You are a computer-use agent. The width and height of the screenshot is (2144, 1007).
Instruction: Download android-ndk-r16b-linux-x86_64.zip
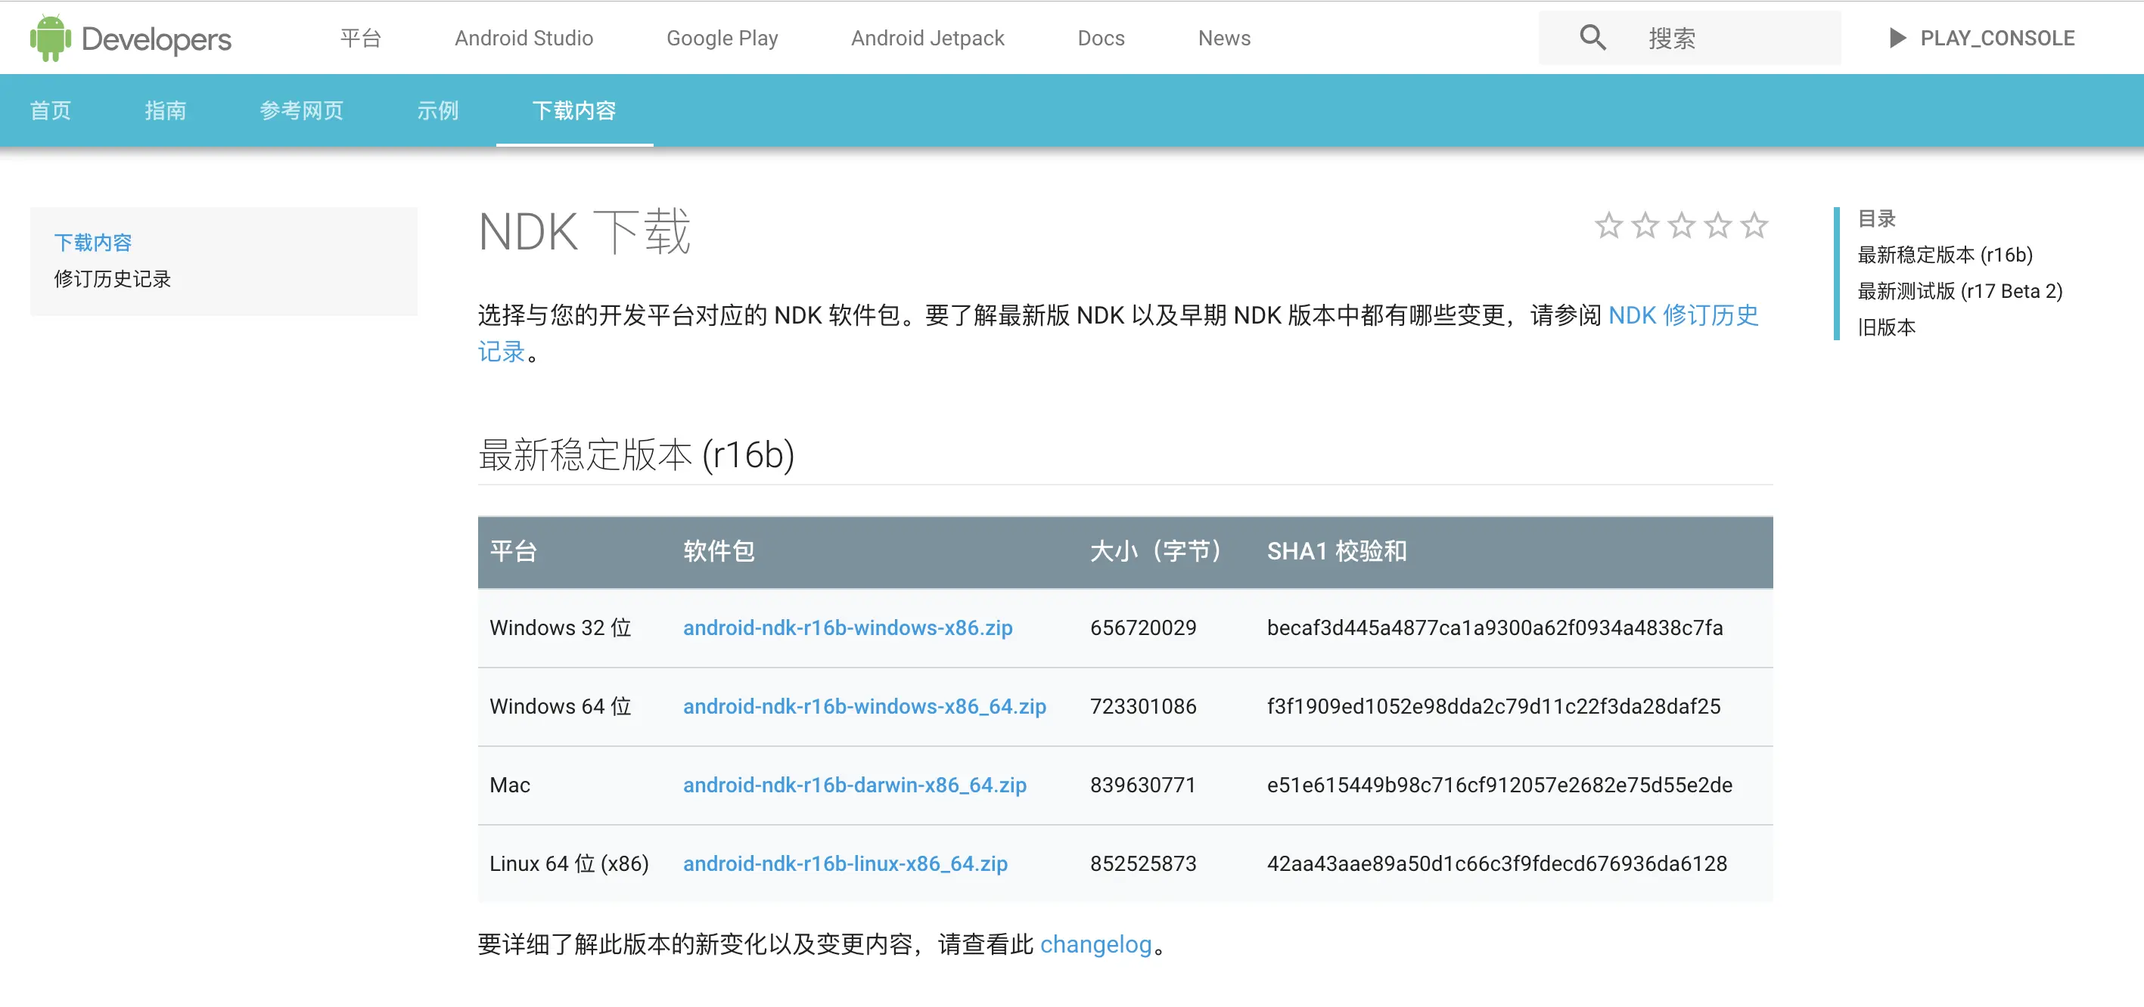(845, 864)
